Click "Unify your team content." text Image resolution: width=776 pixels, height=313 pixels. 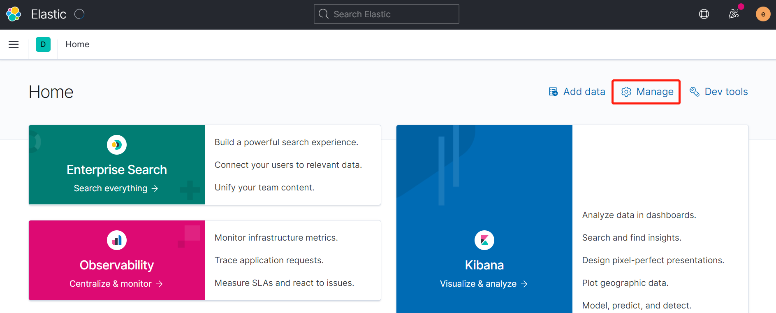pos(264,188)
